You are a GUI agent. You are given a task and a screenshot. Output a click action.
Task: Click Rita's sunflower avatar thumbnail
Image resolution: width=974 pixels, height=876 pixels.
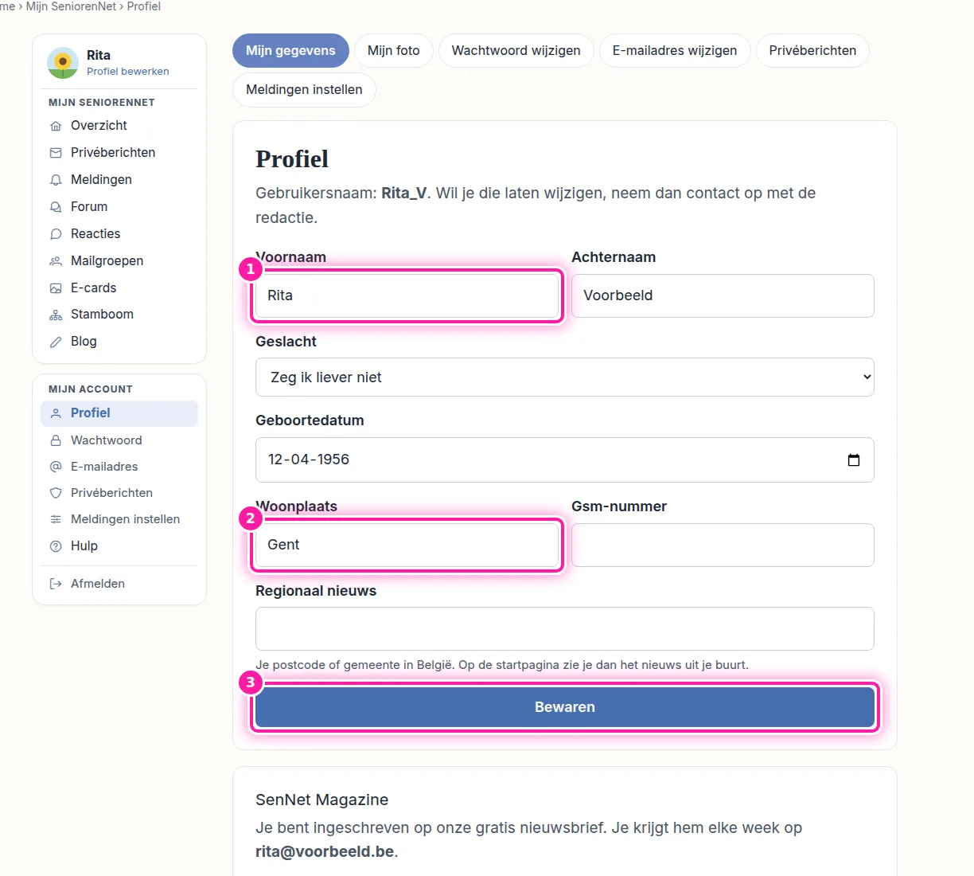pyautogui.click(x=63, y=63)
